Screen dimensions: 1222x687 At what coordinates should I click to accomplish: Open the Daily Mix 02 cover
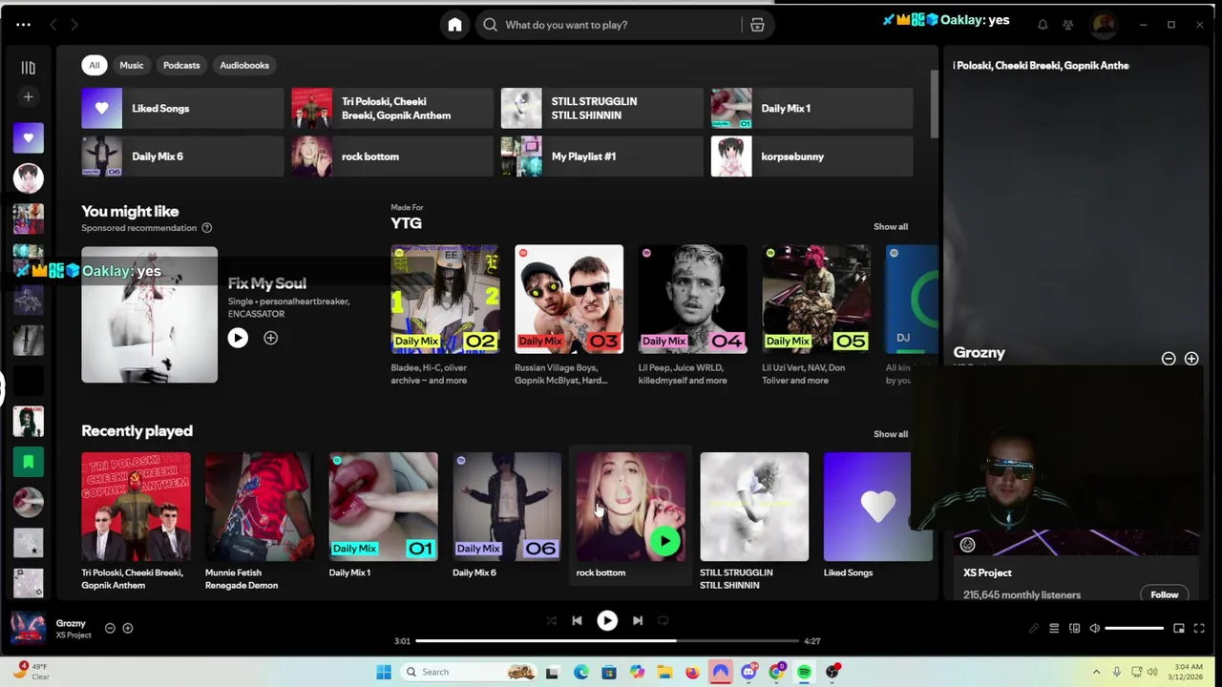pyautogui.click(x=445, y=300)
